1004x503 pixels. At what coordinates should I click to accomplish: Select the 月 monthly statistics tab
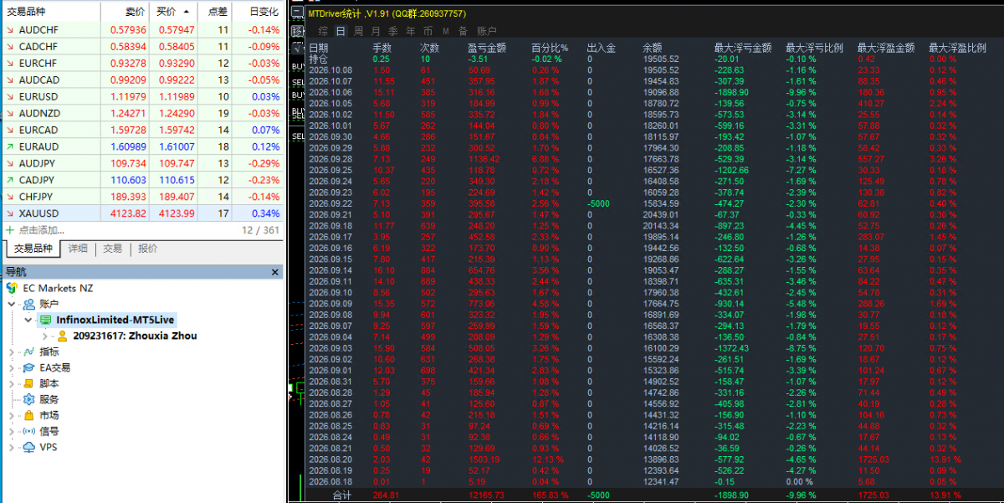(x=376, y=31)
